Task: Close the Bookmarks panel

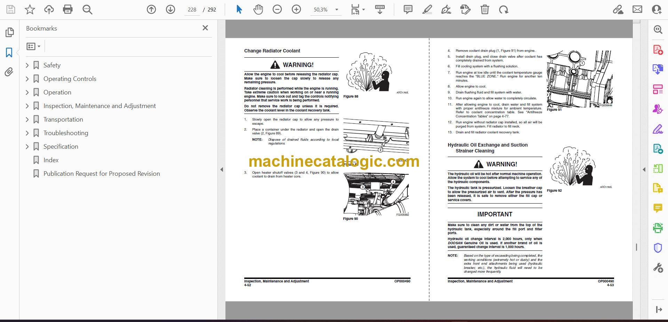Action: 205,28
